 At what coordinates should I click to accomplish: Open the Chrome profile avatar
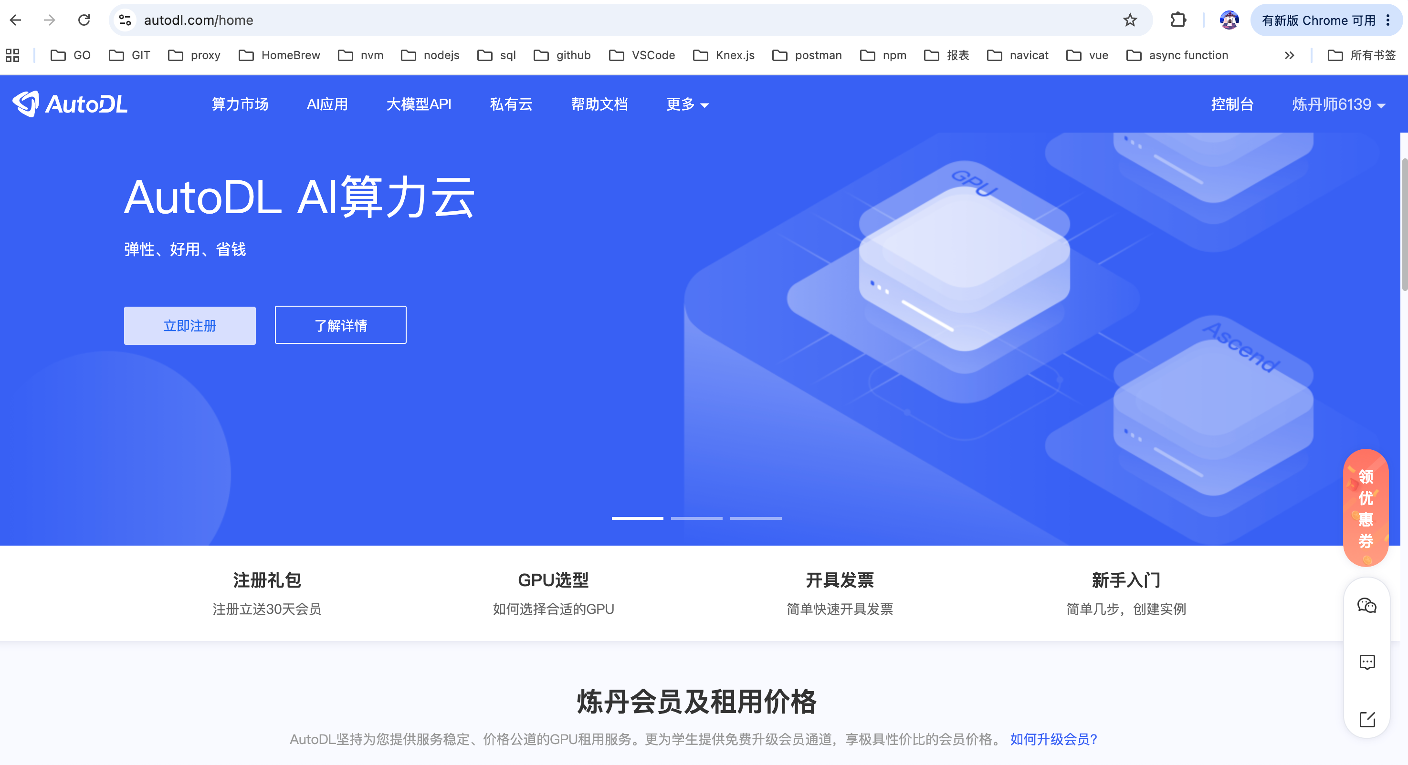(x=1229, y=20)
